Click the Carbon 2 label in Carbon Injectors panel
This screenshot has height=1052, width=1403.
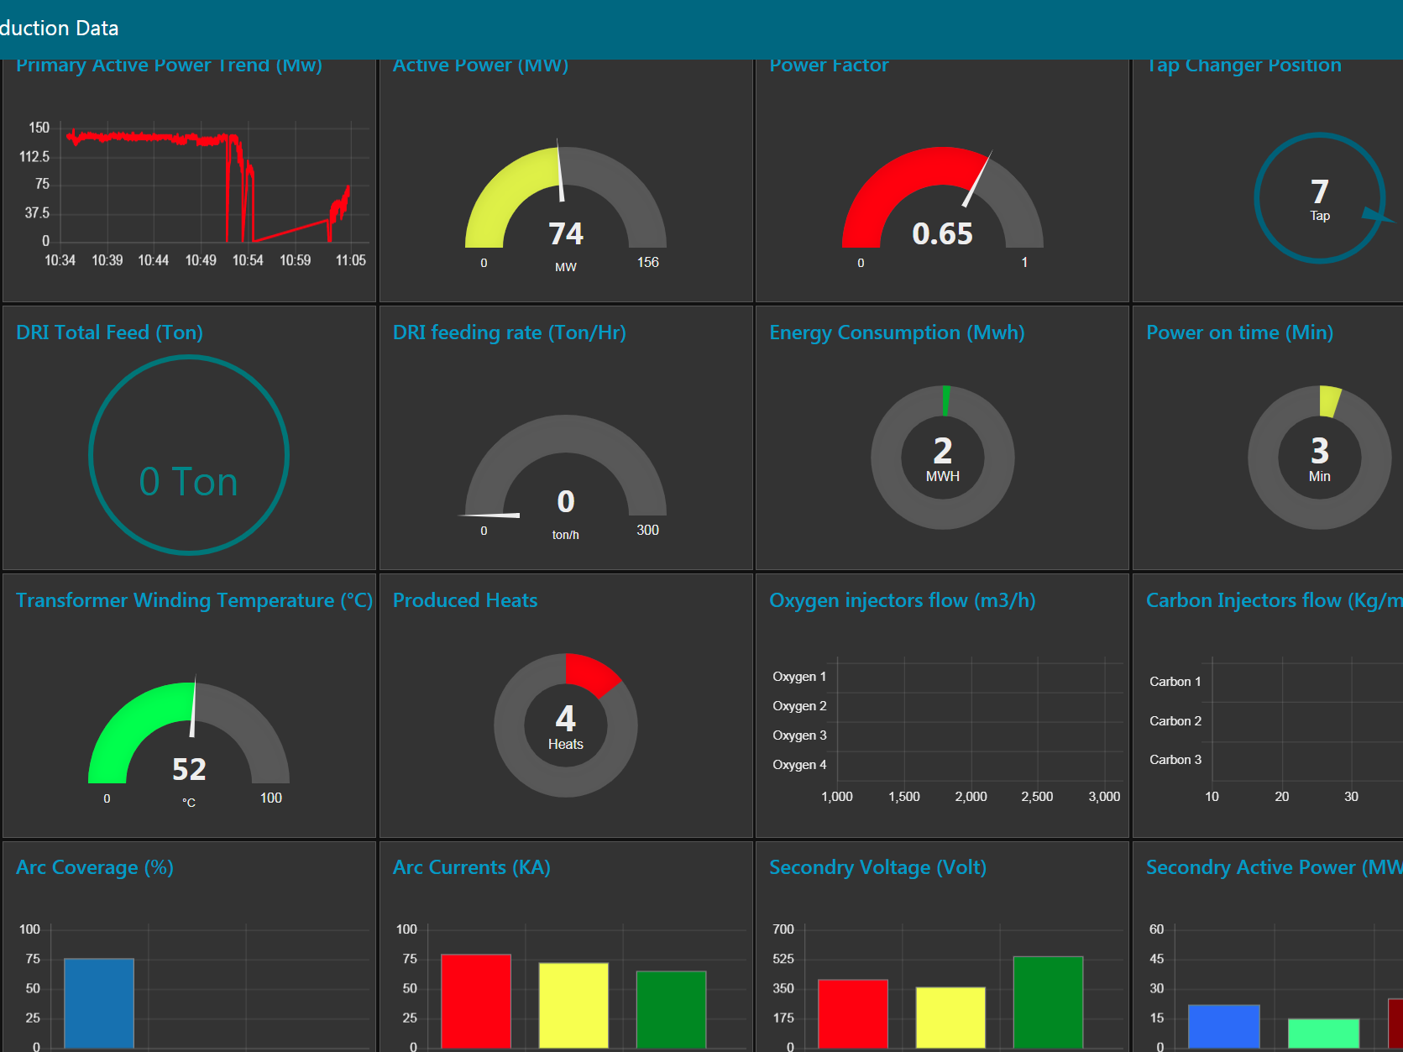coord(1175,720)
